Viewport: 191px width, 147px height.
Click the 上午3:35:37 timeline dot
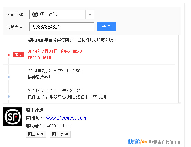pos(9,97)
